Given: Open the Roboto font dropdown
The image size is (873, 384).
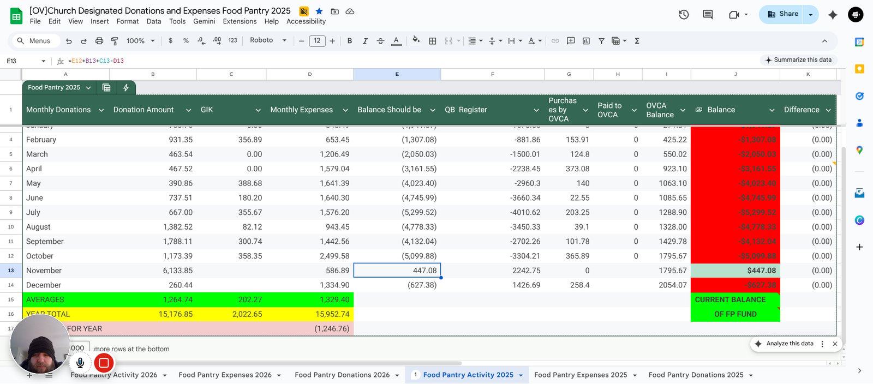Looking at the screenshot, I should coord(268,40).
